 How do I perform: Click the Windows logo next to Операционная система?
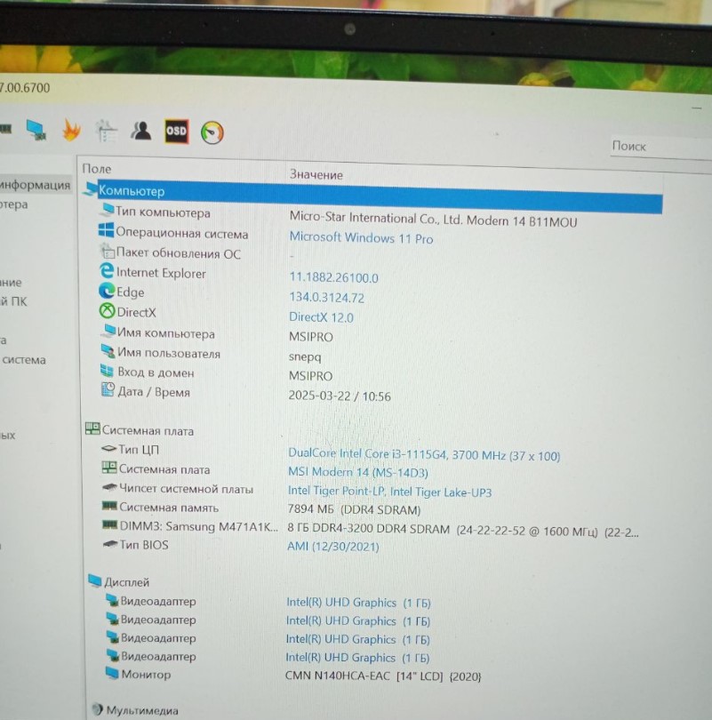tap(107, 233)
